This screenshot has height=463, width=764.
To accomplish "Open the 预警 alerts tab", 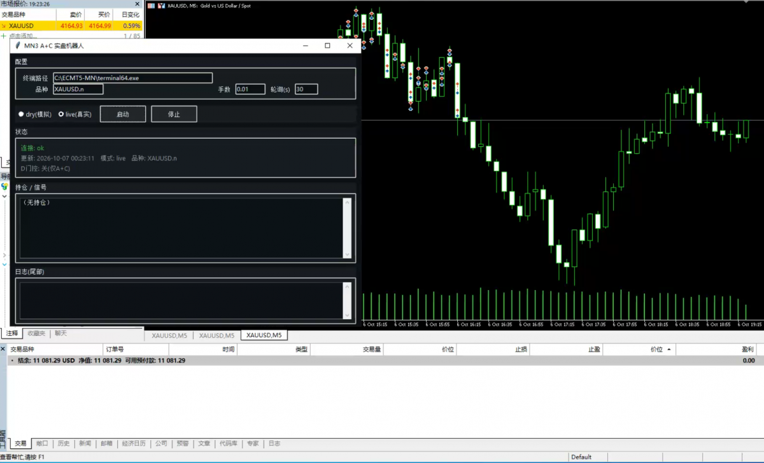I will click(183, 443).
